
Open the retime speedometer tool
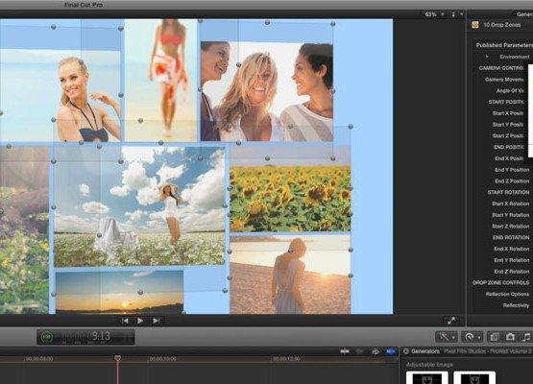(469, 337)
